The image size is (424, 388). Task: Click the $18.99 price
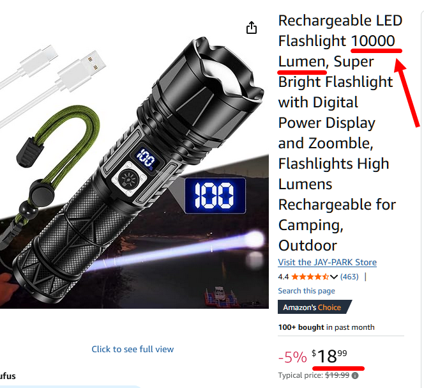329,356
